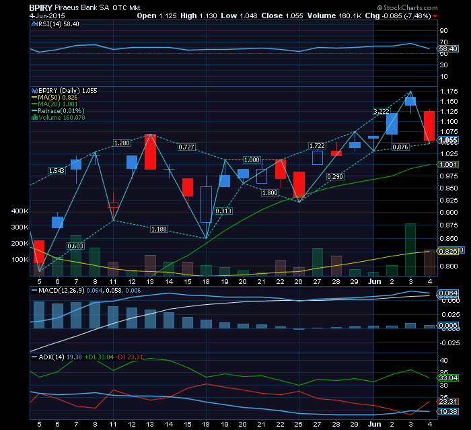Click the red June 4 candlestick
Image resolution: width=471 pixels, height=430 pixels.
tap(429, 126)
